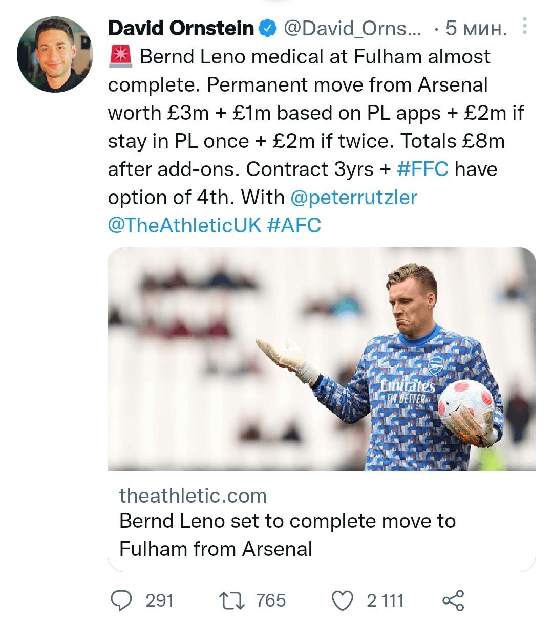
Task: Open the #AFC hashtag
Action: pyautogui.click(x=294, y=225)
